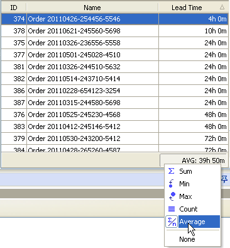This screenshot has width=230, height=248.
Task: Click the Sum sigma icon
Action: pyautogui.click(x=171, y=171)
